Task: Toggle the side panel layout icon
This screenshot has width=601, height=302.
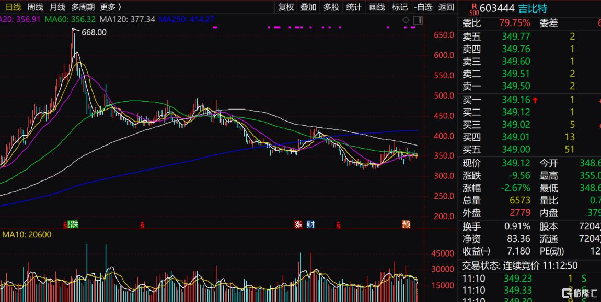Action: (418, 20)
